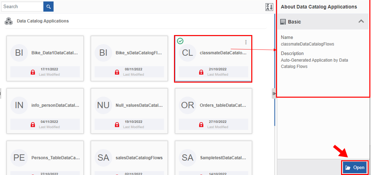Select the info_personDataCatal application title
The image size is (371, 175).
tap(55, 106)
